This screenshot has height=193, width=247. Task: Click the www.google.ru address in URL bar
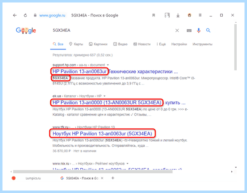(52, 15)
